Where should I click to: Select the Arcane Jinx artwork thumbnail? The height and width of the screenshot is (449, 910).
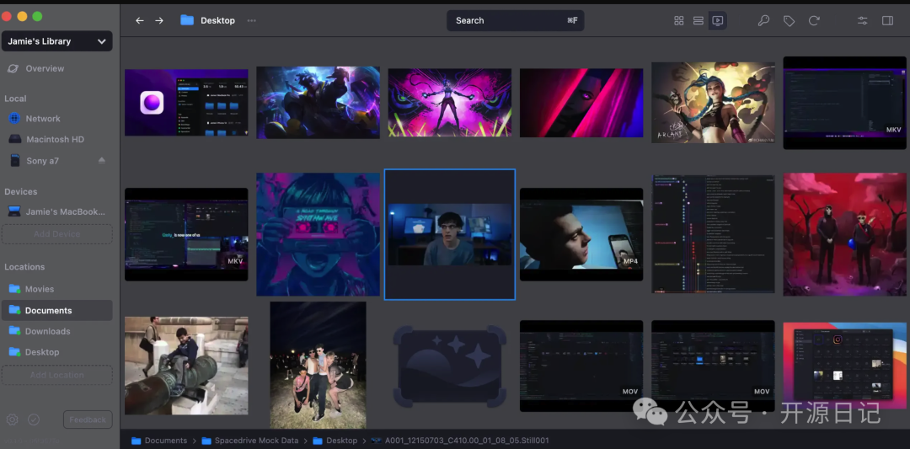click(x=713, y=103)
